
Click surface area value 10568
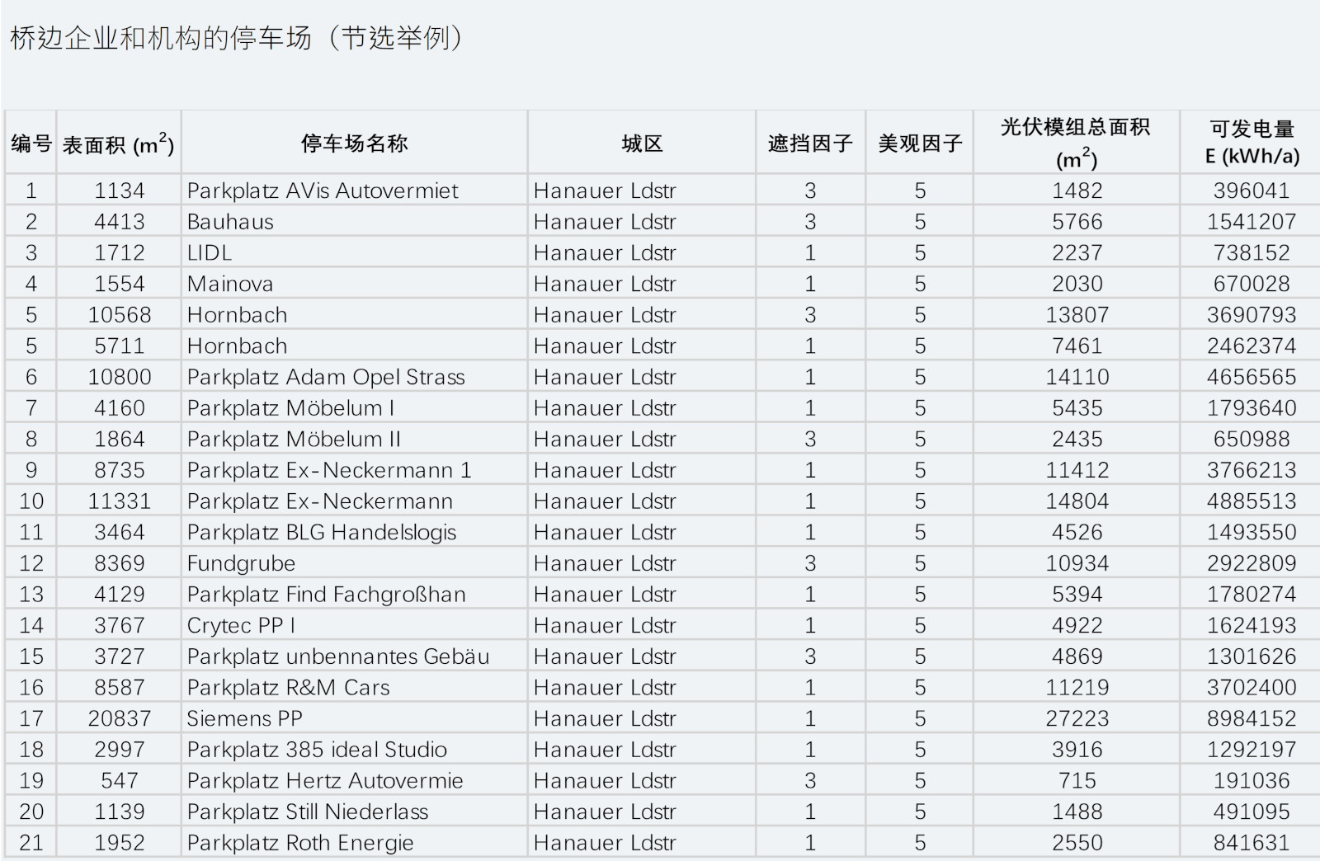(x=120, y=315)
